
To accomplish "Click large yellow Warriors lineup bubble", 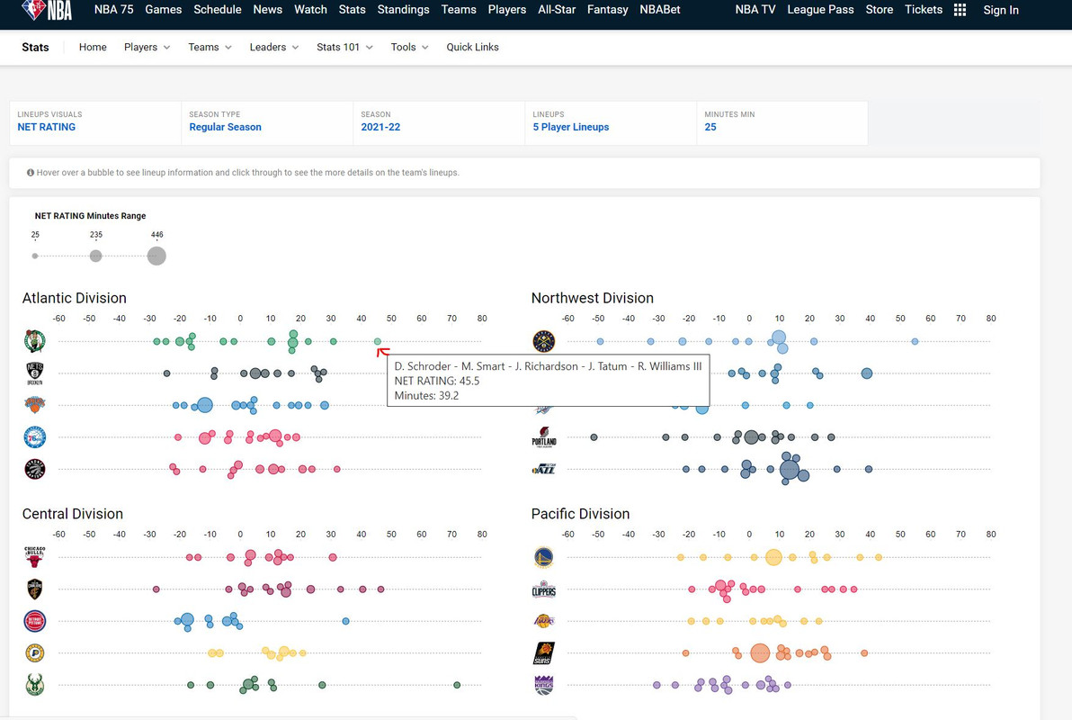I will [773, 557].
